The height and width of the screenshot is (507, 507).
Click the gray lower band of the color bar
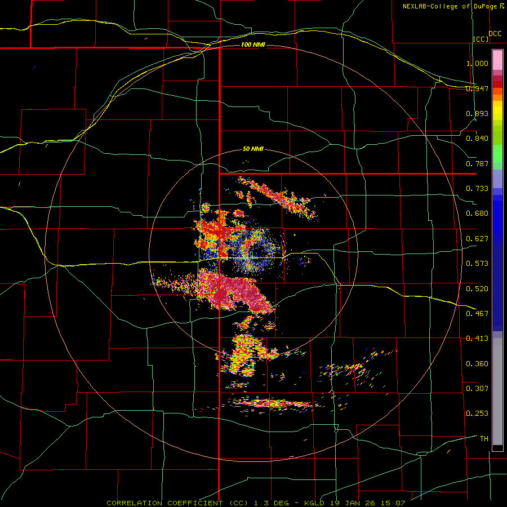(497, 392)
